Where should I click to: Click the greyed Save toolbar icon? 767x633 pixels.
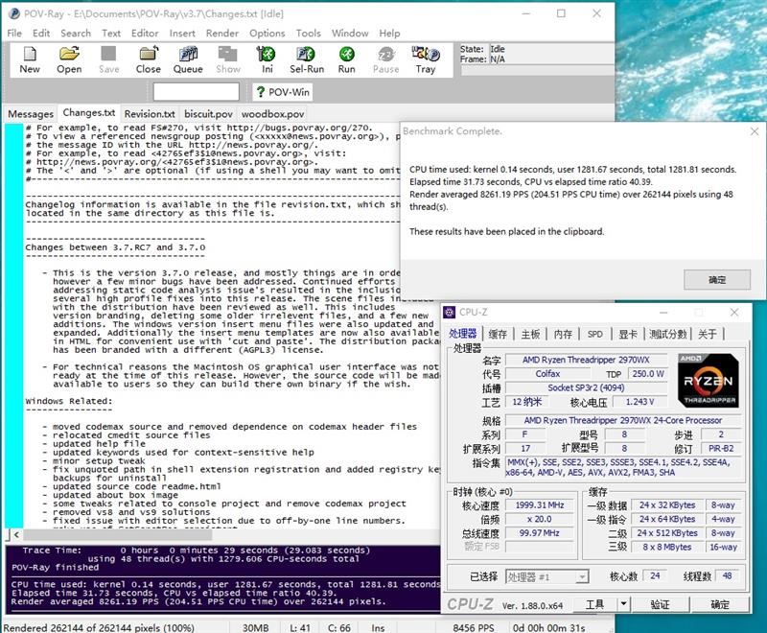[108, 59]
